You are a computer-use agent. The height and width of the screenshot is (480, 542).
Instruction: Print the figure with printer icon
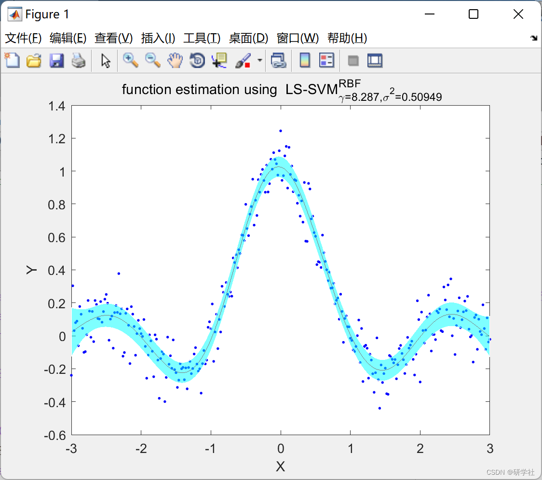[79, 60]
